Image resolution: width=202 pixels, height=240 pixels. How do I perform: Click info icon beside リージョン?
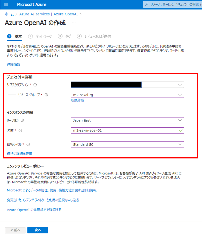point(22,120)
